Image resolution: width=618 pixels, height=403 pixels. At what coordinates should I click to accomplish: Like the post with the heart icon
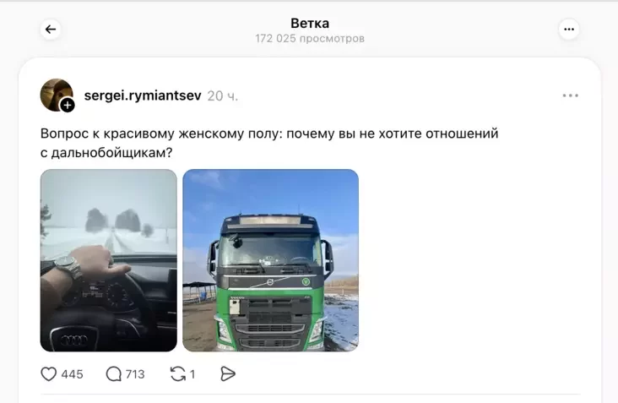tap(49, 373)
